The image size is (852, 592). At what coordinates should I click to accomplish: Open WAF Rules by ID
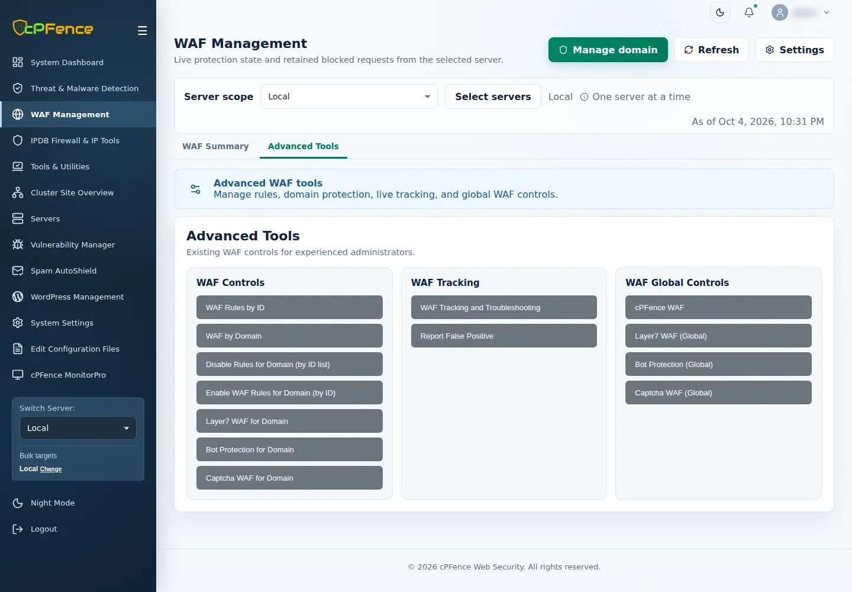[289, 307]
